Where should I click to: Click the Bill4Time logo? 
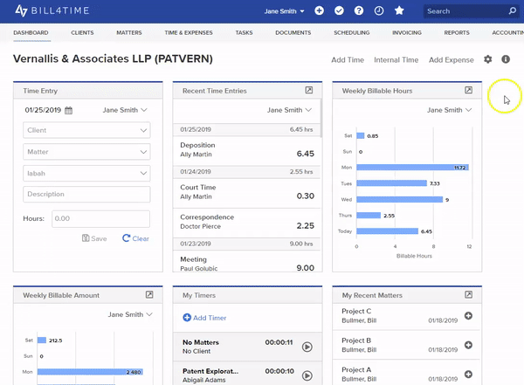point(52,10)
